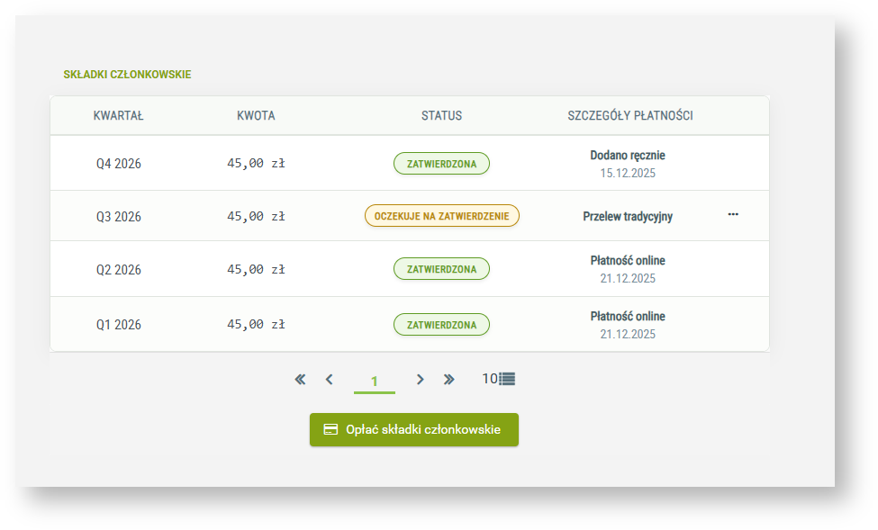Select the Q1 2026 row cell

(x=119, y=325)
